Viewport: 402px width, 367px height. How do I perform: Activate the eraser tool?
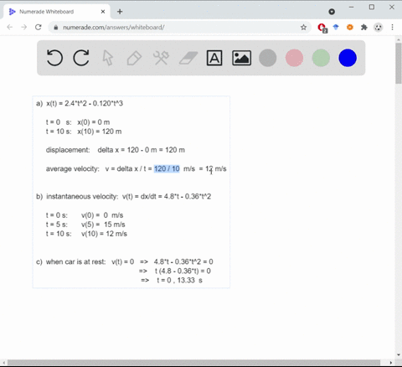click(188, 58)
